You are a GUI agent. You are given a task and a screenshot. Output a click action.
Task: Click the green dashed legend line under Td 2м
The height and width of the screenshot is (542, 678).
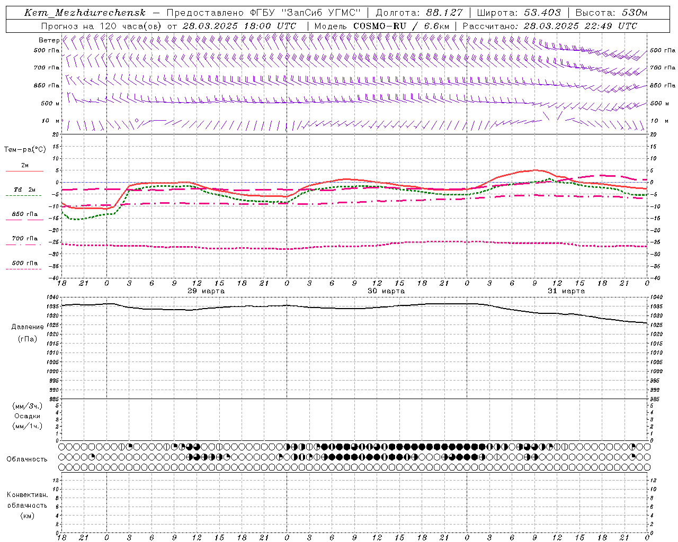coord(24,196)
